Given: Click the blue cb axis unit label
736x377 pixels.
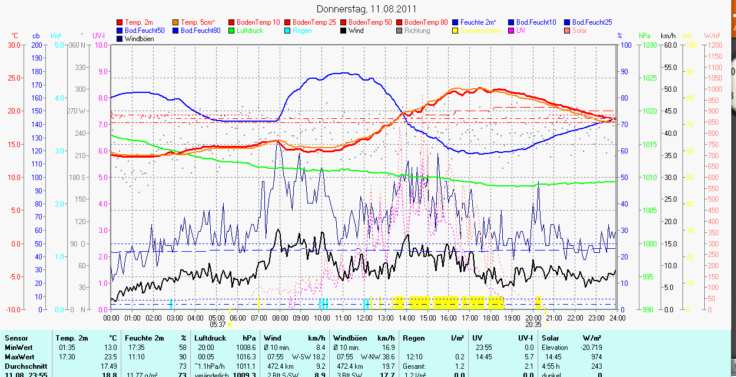Looking at the screenshot, I should tap(37, 36).
